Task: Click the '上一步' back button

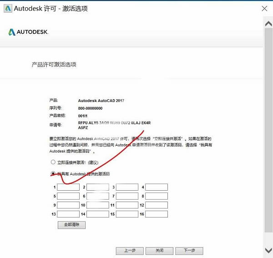Action: tap(130, 251)
